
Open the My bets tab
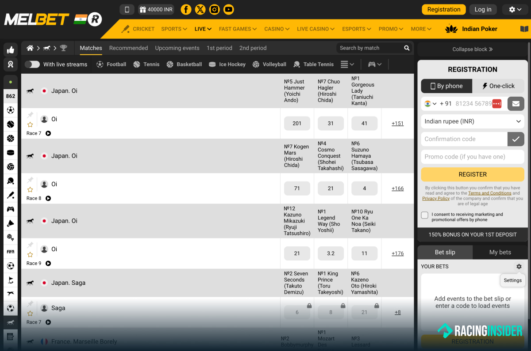pyautogui.click(x=500, y=252)
